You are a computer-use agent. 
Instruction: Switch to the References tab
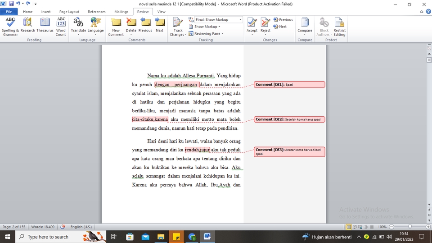97,12
